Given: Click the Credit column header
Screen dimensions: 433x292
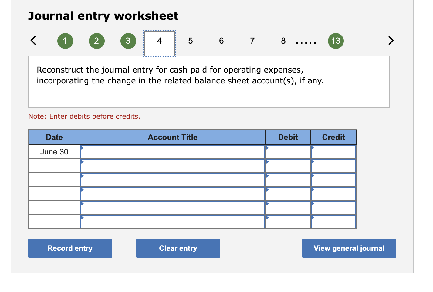Looking at the screenshot, I should pos(333,137).
